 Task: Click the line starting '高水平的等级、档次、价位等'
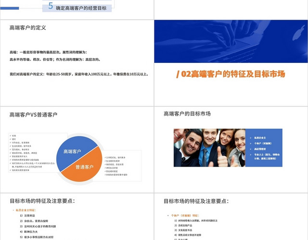pyautogui.click(x=55, y=60)
